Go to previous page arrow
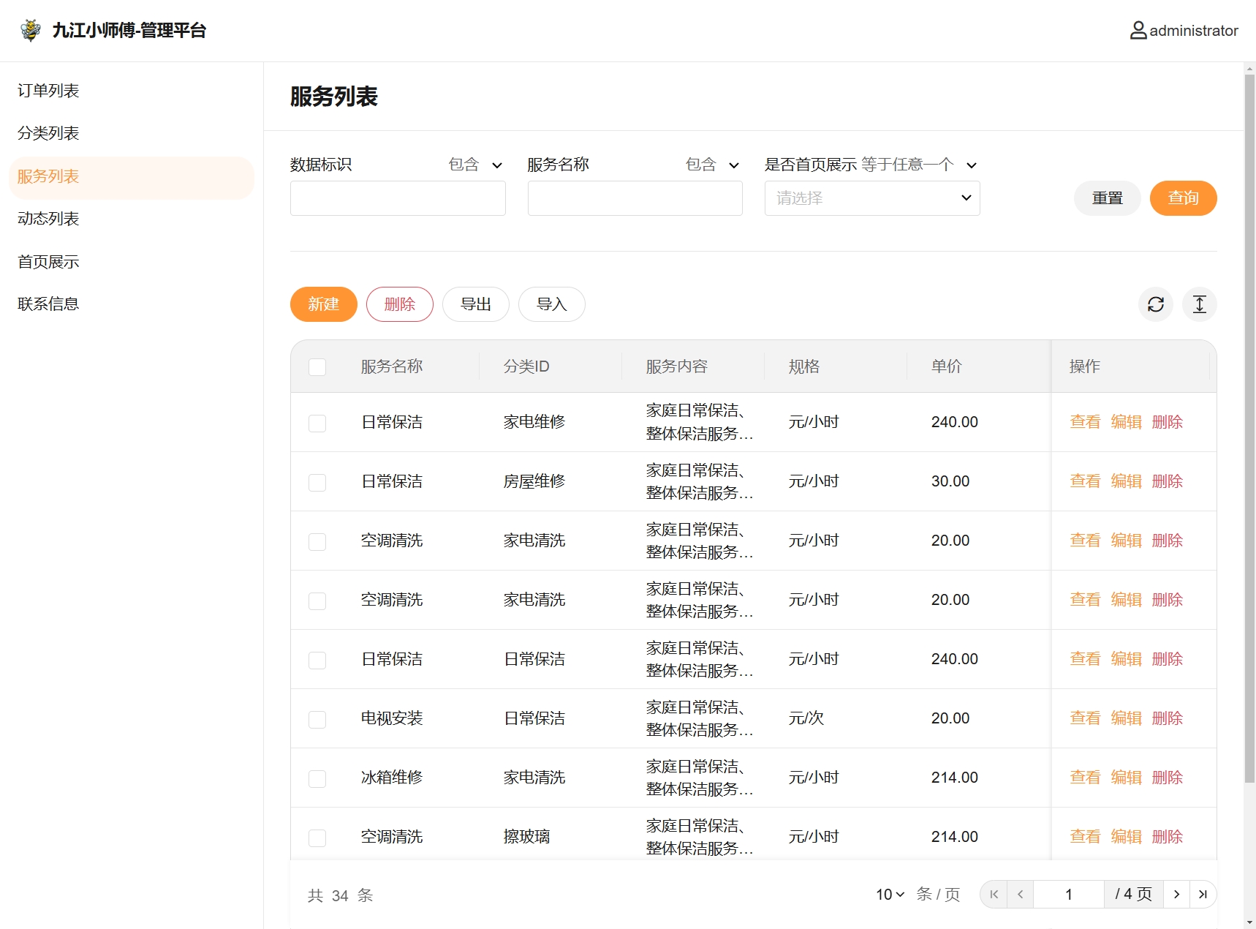 (x=1020, y=894)
